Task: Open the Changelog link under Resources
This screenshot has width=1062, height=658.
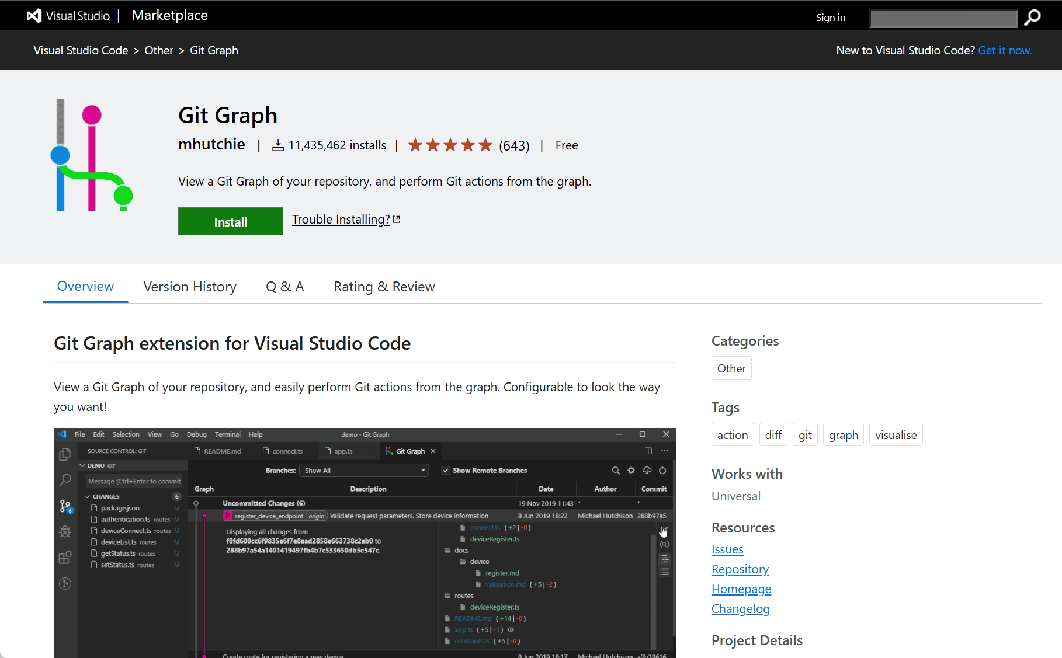Action: point(740,608)
